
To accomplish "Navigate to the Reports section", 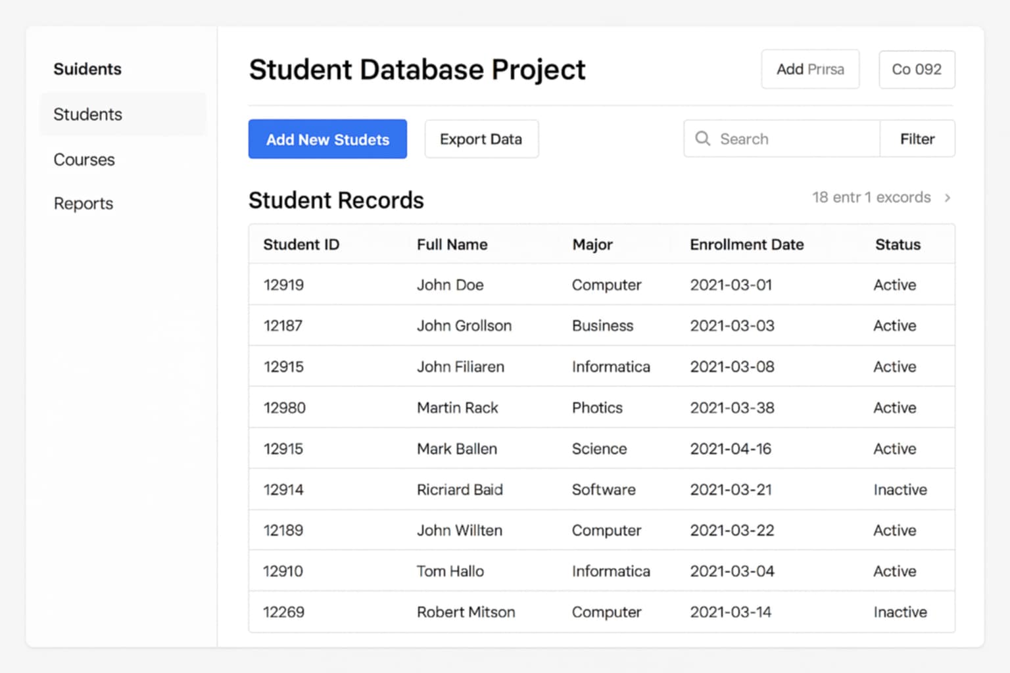I will [x=83, y=203].
